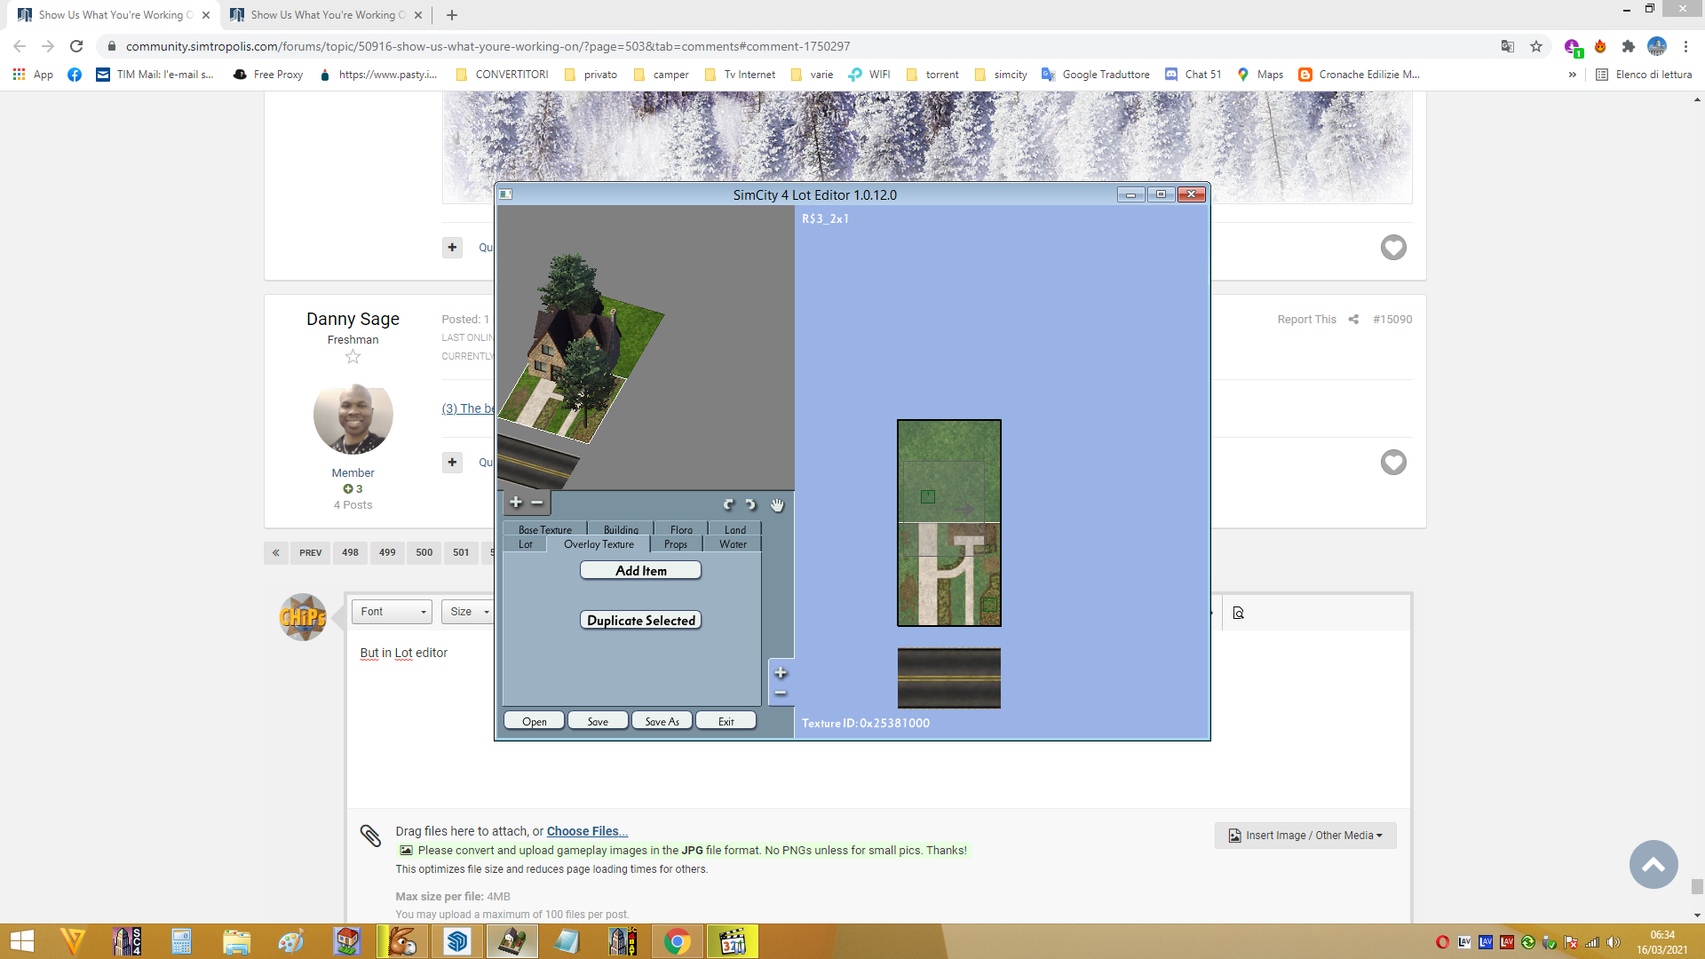Go to forum page 500

pyautogui.click(x=424, y=552)
